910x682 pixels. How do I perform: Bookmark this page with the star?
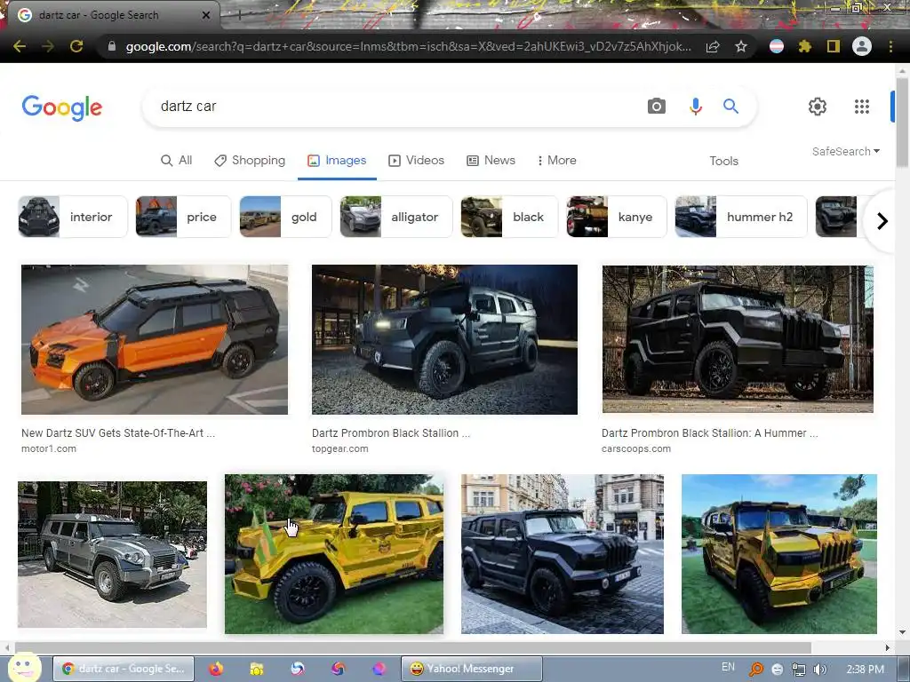[741, 46]
